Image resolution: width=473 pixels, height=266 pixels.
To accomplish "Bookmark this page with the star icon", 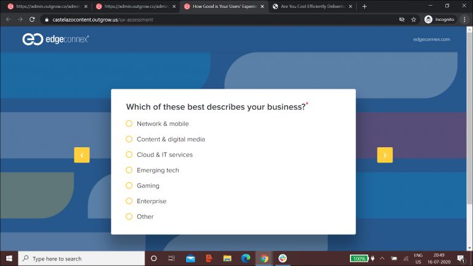I will coord(414,19).
